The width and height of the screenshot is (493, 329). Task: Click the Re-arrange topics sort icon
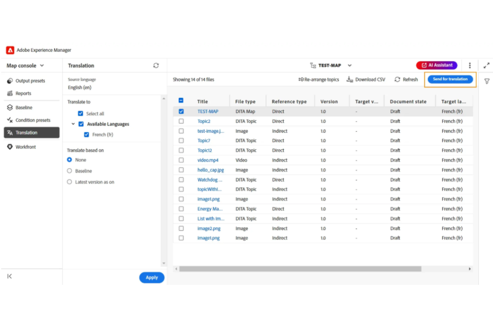coord(301,79)
